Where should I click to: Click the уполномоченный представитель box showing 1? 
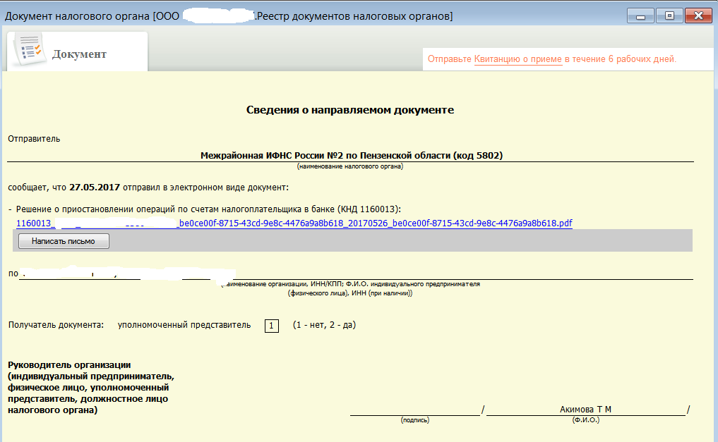point(272,326)
